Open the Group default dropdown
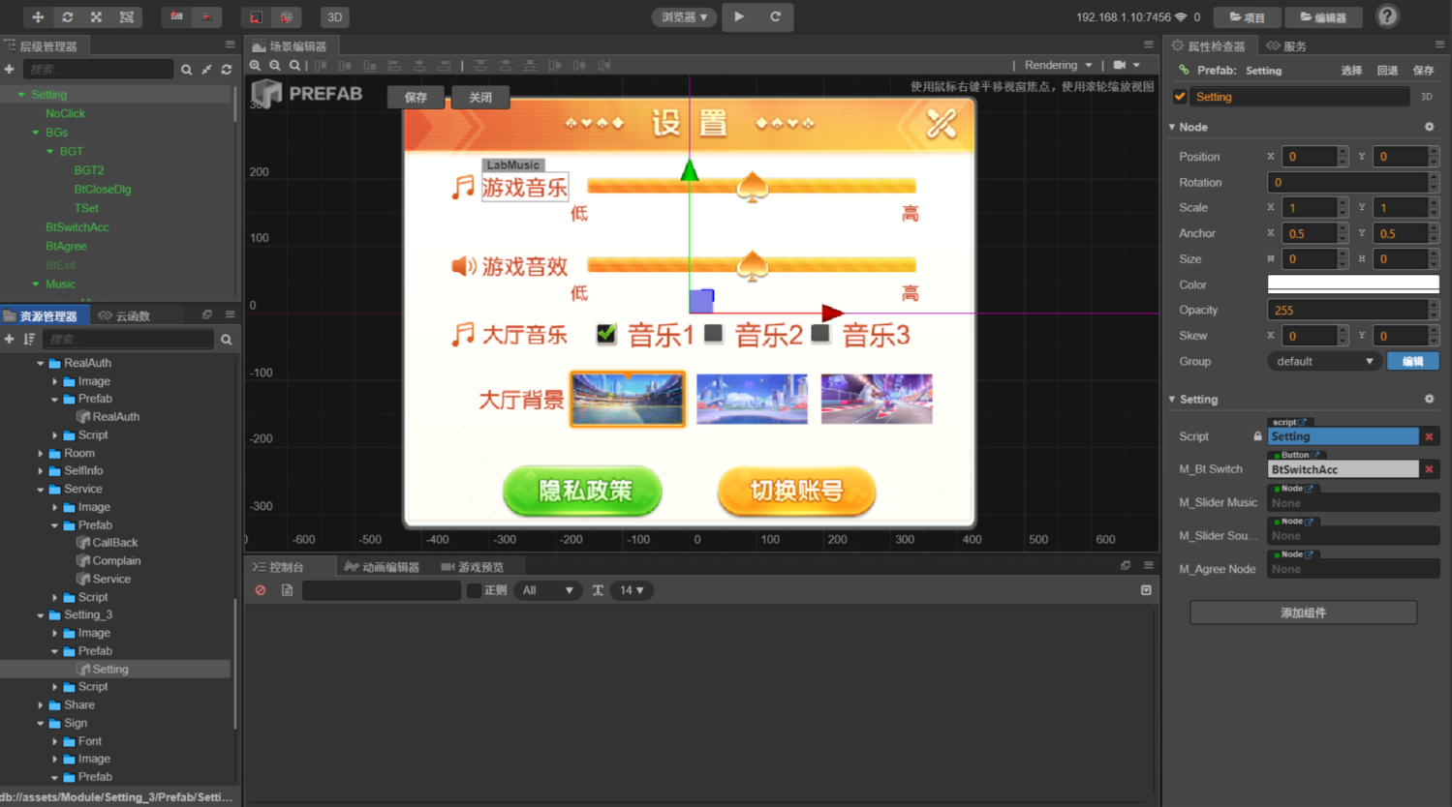 pyautogui.click(x=1323, y=361)
